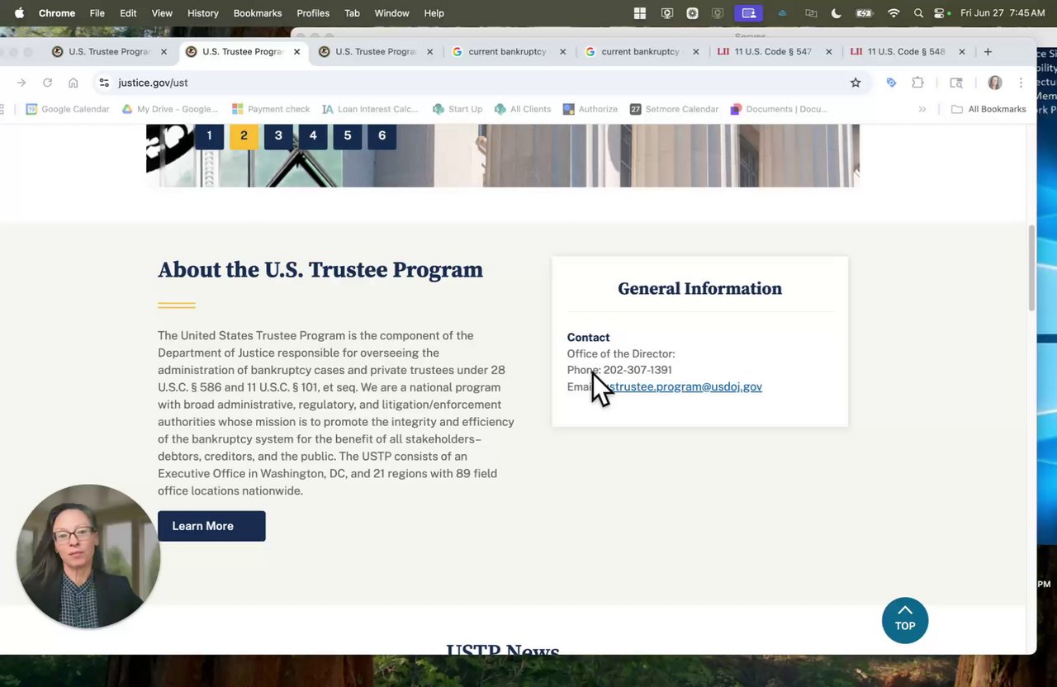Viewport: 1057px width, 687px height.
Task: Select carousel slide 1
Action: click(x=209, y=135)
